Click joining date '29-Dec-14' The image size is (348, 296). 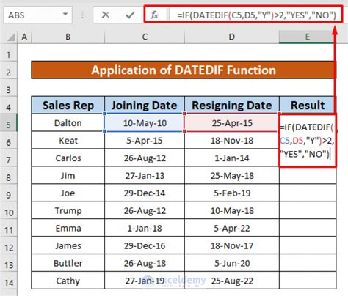pyautogui.click(x=145, y=193)
